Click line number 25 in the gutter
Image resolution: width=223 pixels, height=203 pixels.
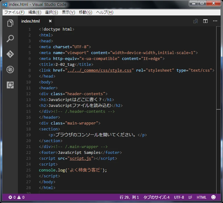point(28,170)
